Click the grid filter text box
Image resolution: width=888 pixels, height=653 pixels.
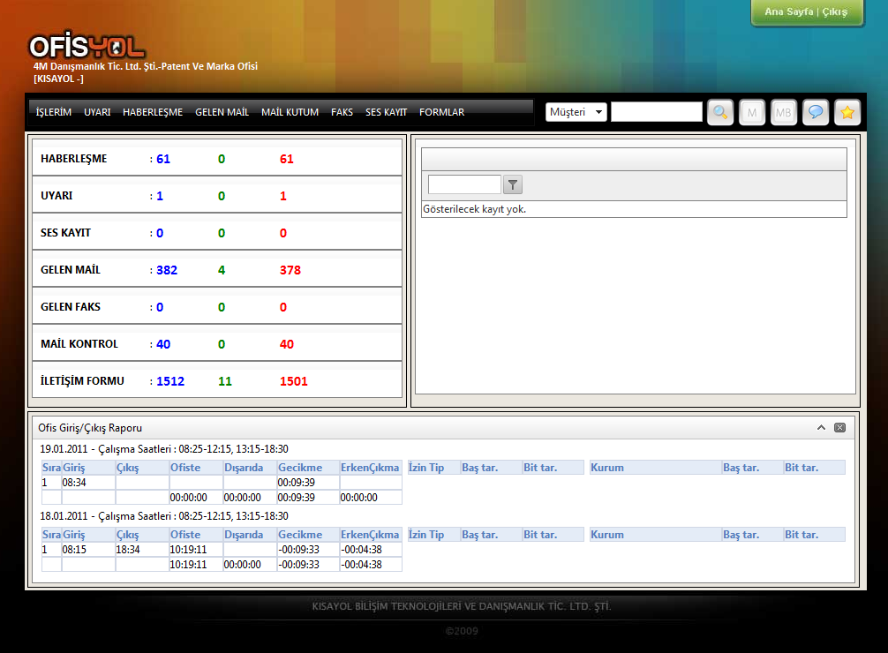[464, 184]
